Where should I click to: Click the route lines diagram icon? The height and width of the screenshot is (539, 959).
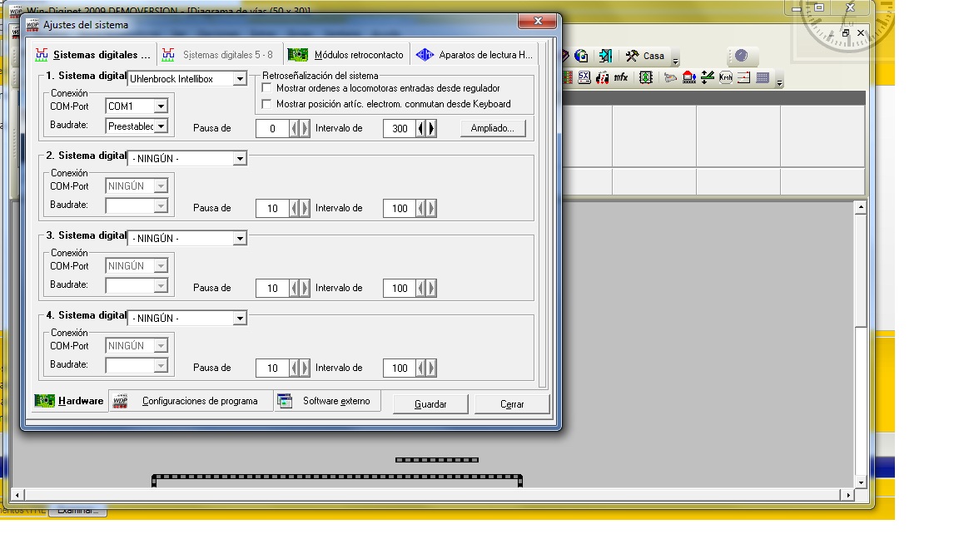(x=743, y=77)
